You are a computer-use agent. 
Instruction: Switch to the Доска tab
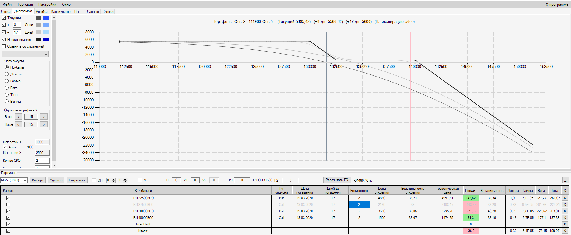6,12
